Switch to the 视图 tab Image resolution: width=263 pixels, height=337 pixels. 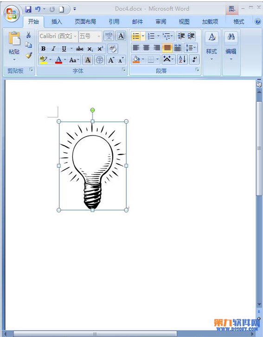[184, 22]
